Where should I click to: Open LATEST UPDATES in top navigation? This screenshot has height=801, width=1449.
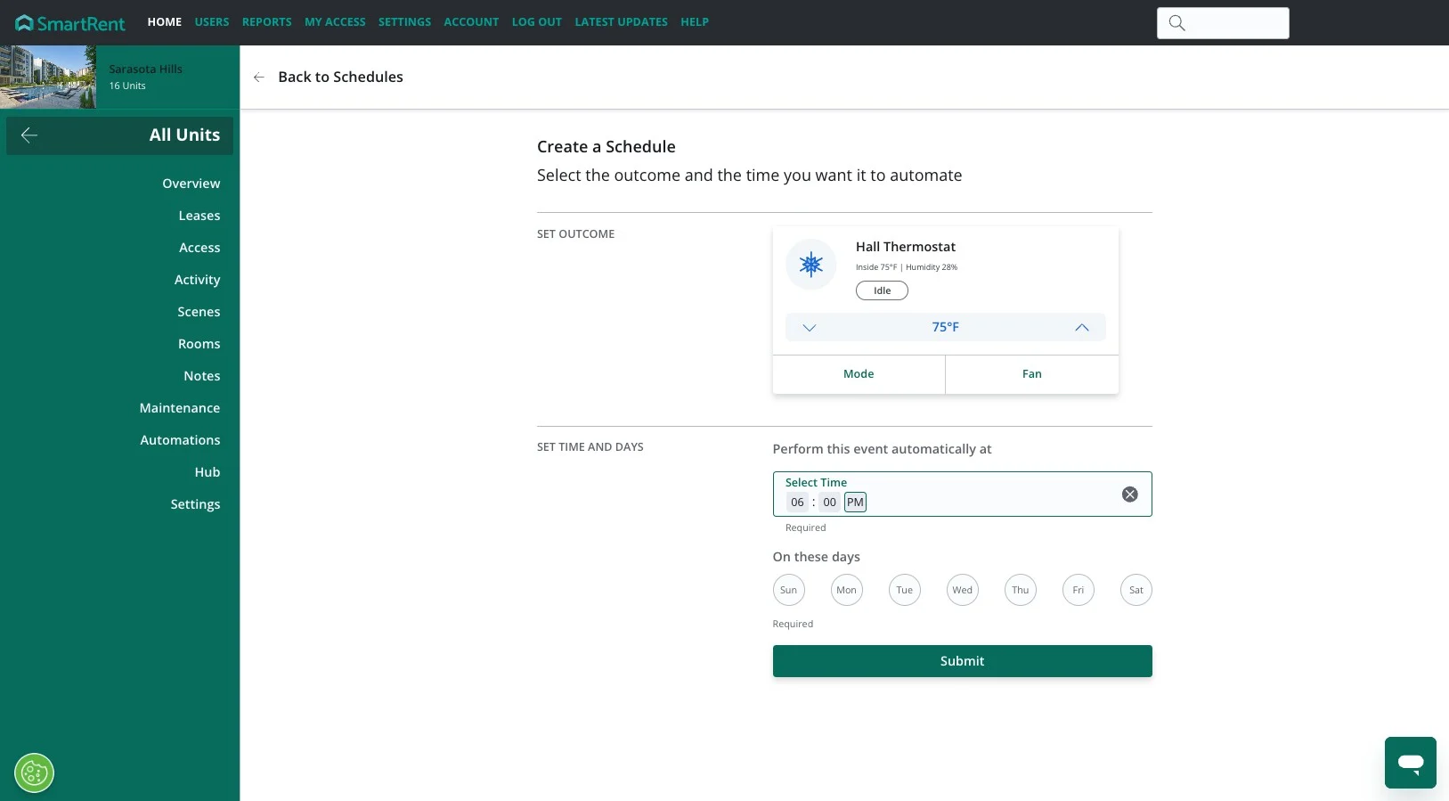[621, 22]
